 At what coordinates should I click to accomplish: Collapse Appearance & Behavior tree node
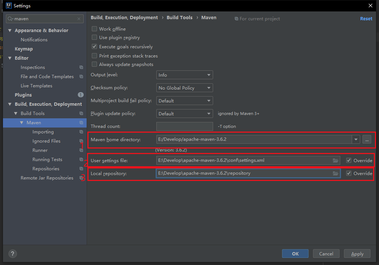click(10, 31)
